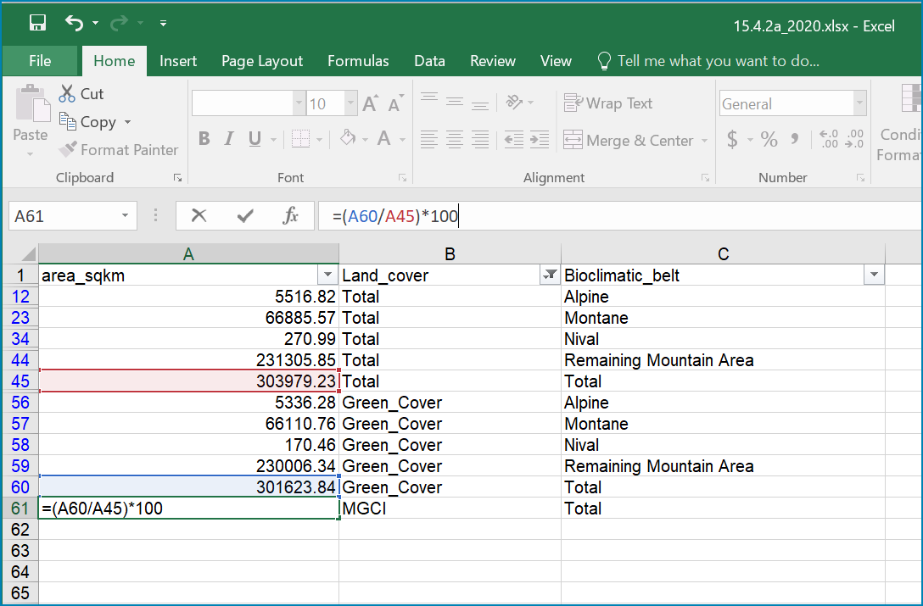This screenshot has width=923, height=606.
Task: Click the Save icon in quick access toolbar
Action: pos(37,23)
